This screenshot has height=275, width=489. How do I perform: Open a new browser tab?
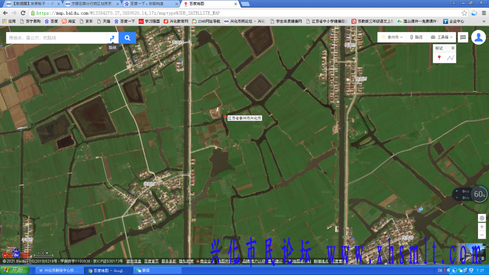pos(245,4)
